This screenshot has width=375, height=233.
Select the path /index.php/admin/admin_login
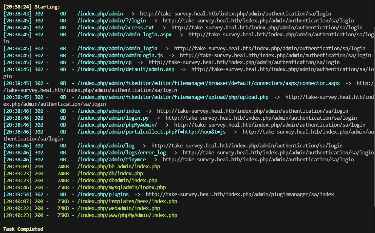[117, 48]
